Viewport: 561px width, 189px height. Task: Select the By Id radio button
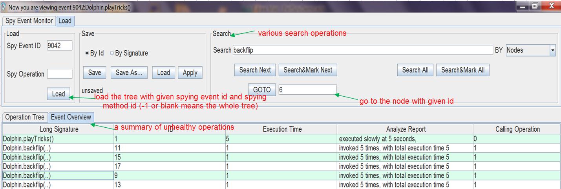pyautogui.click(x=94, y=53)
